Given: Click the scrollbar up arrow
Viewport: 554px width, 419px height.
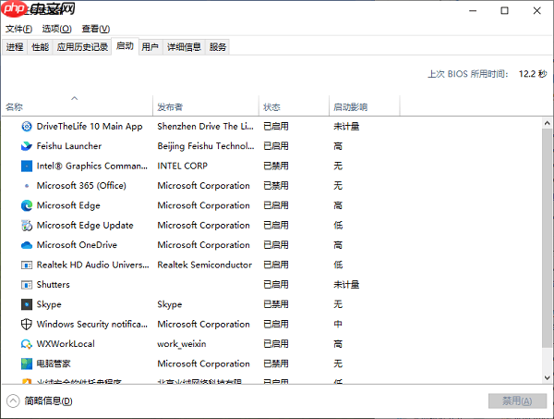Looking at the screenshot, I should (547, 123).
